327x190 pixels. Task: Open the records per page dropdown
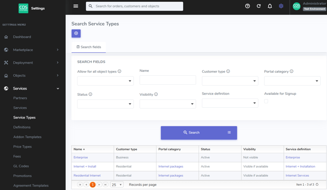click(x=117, y=185)
